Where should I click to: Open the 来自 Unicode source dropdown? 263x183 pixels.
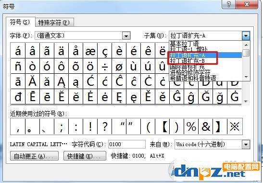pos(246,144)
